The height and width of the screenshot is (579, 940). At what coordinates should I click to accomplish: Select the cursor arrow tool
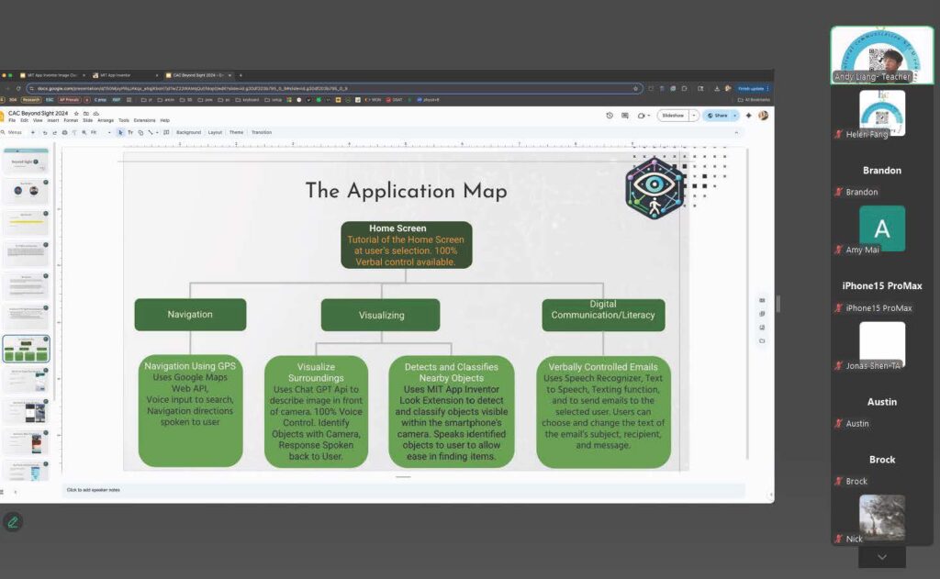[119, 132]
